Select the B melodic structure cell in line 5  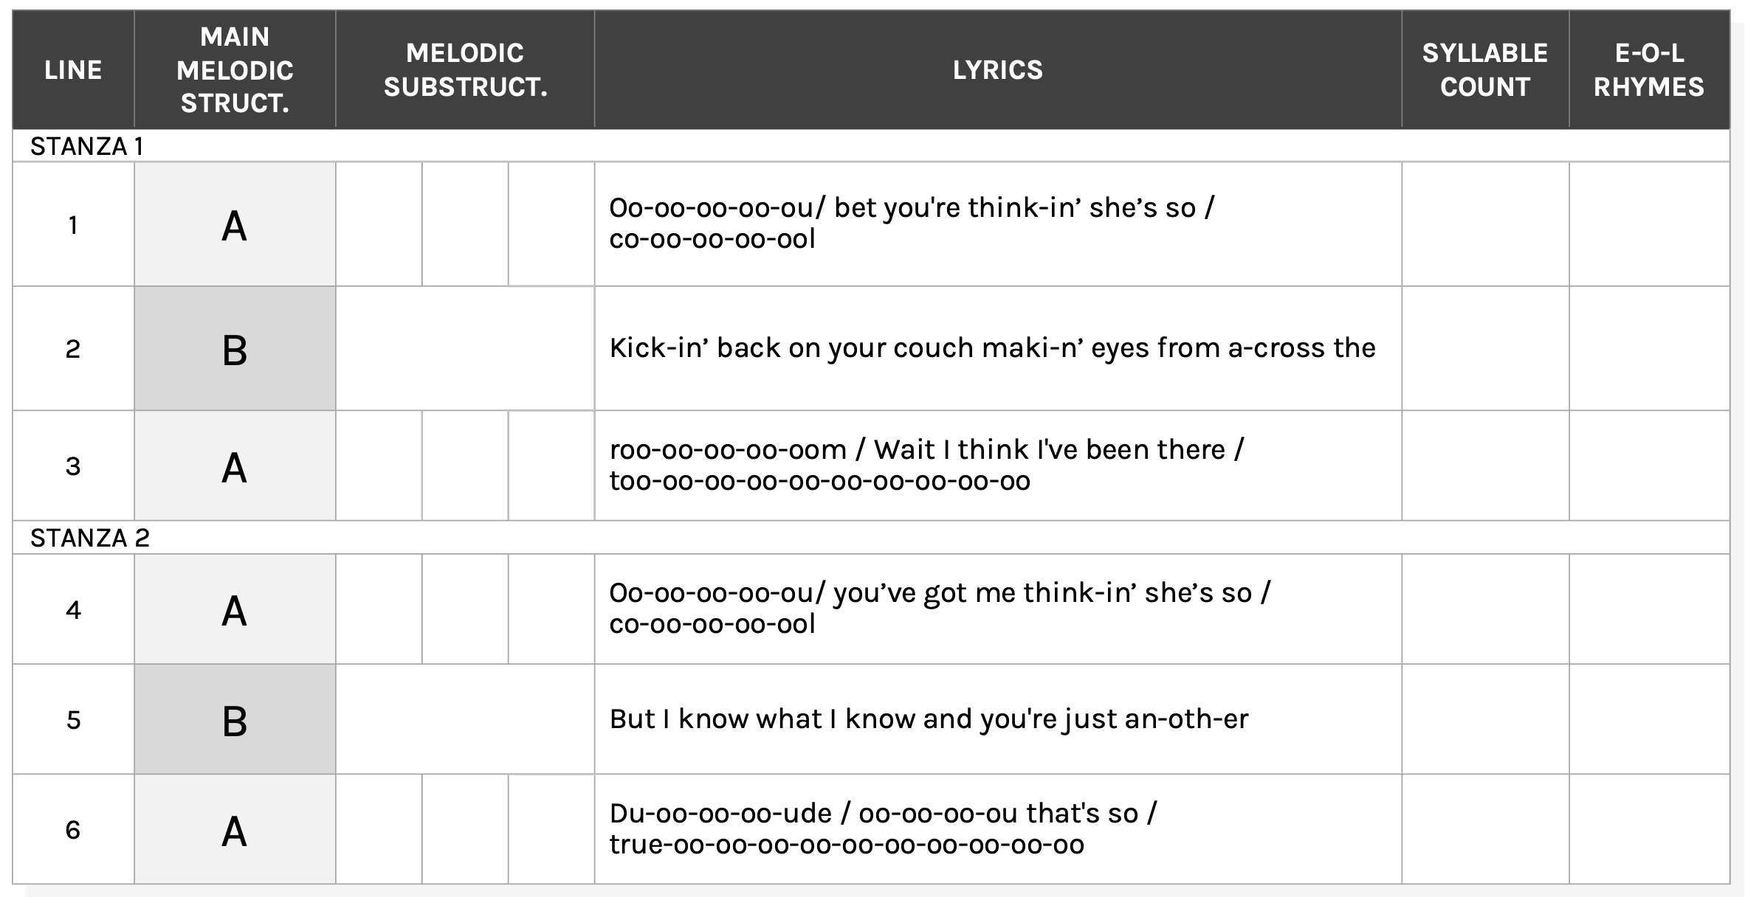click(x=235, y=719)
